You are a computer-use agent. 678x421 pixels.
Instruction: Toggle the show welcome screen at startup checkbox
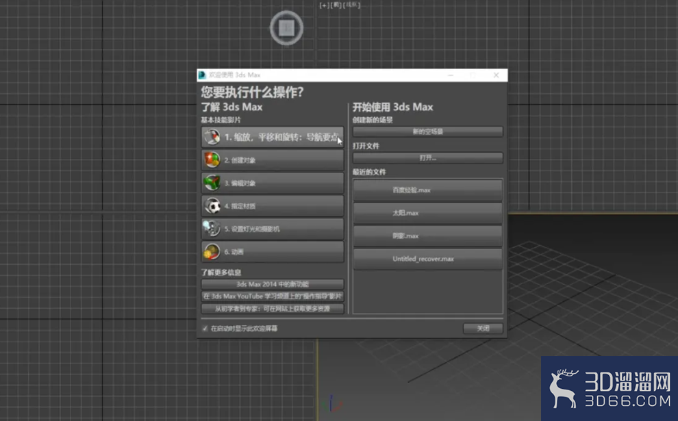pyautogui.click(x=205, y=329)
